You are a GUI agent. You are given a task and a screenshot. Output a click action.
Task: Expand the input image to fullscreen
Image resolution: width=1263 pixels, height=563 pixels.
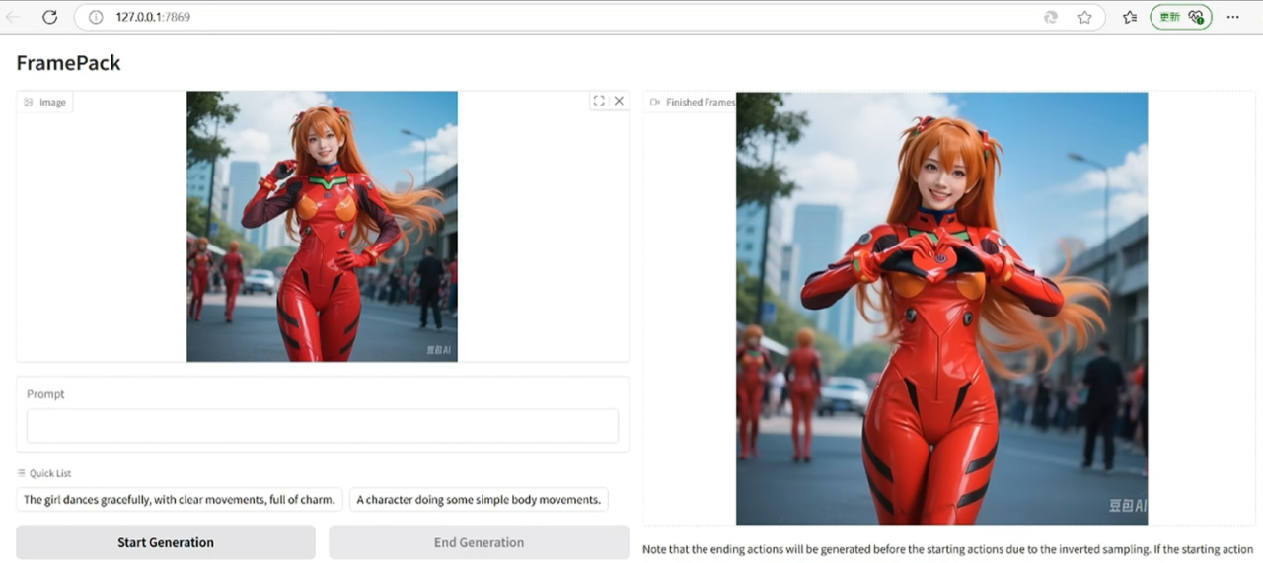point(599,101)
